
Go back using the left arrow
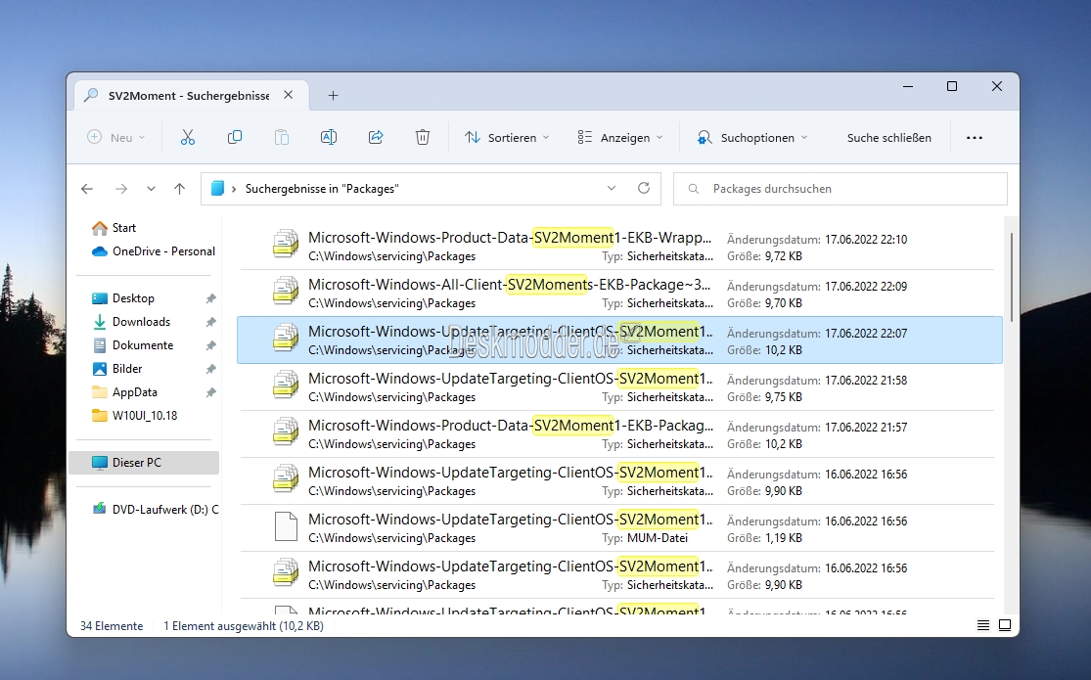87,189
